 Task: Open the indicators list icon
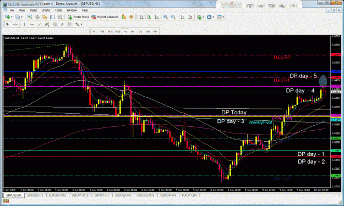click(x=199, y=17)
